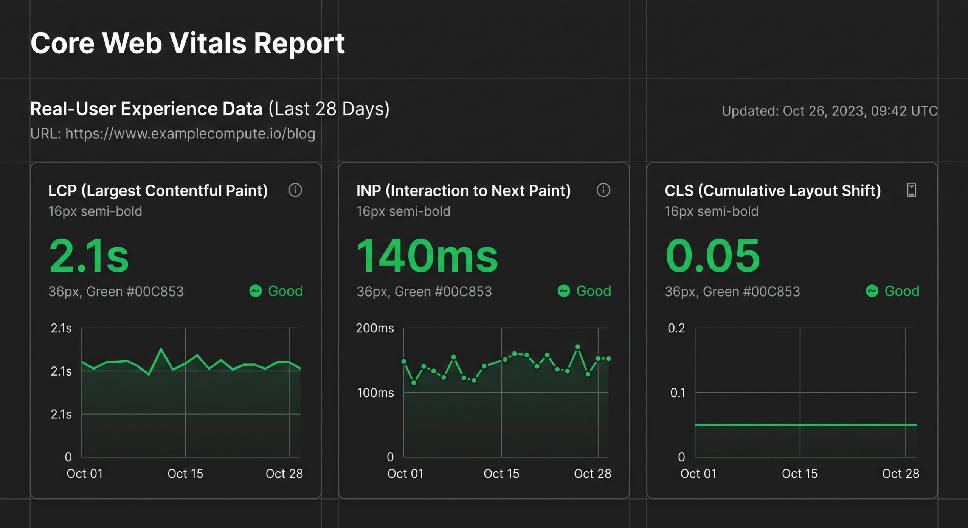The height and width of the screenshot is (528, 968).
Task: Select the mobile device icon on CLS card
Action: click(912, 190)
